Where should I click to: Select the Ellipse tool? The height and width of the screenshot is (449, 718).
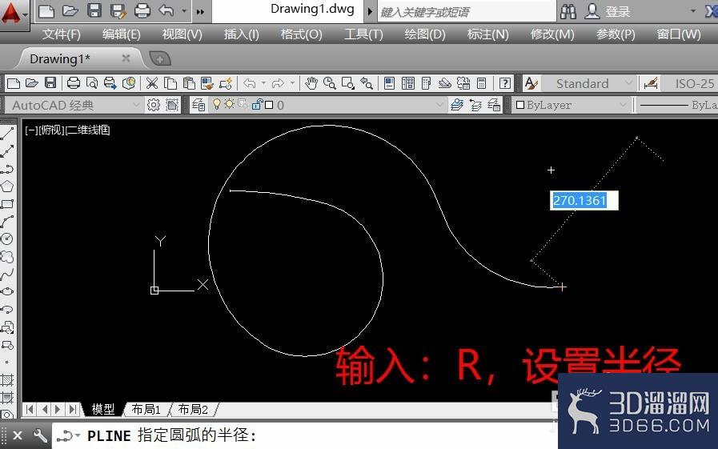[x=7, y=291]
